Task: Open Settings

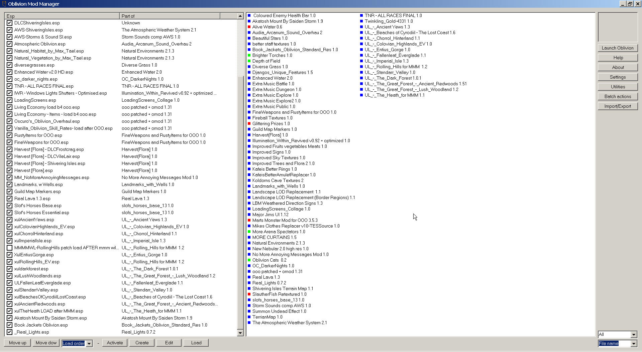Action: [618, 77]
